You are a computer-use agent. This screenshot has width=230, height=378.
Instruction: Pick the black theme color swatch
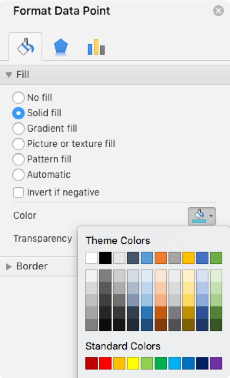pos(105,258)
